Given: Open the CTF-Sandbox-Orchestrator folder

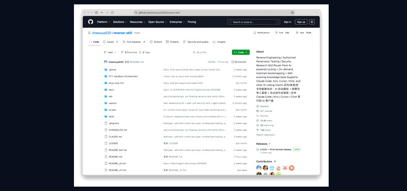Looking at the screenshot, I should [x=123, y=76].
